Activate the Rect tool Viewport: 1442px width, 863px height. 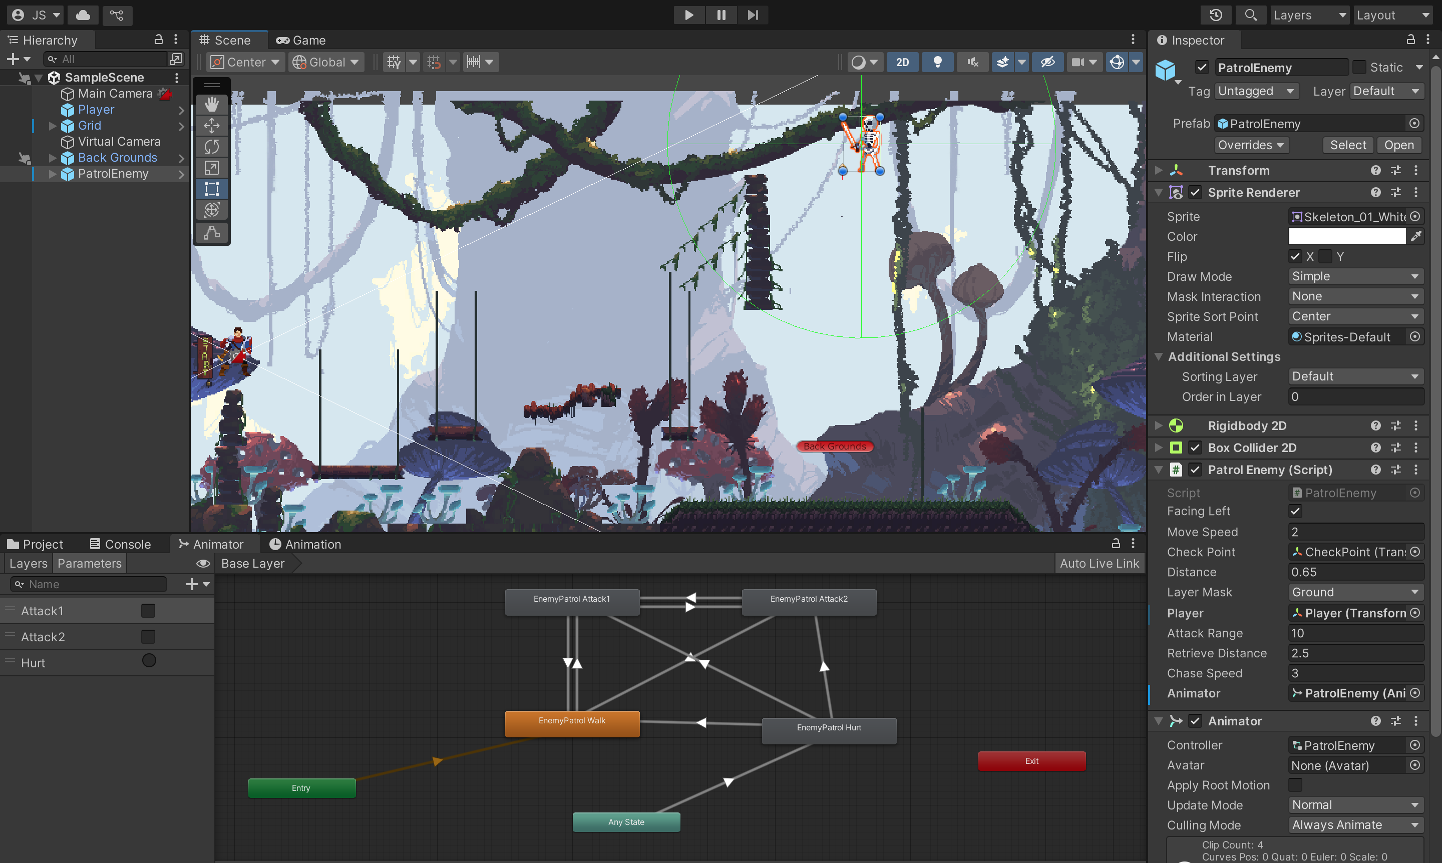tap(211, 188)
